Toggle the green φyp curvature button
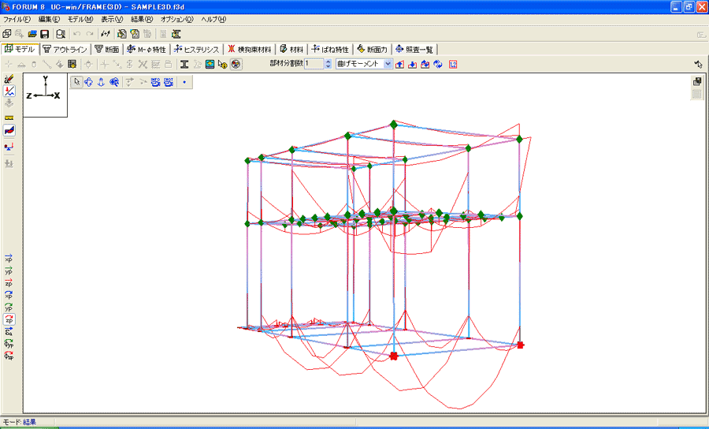 pos(9,344)
